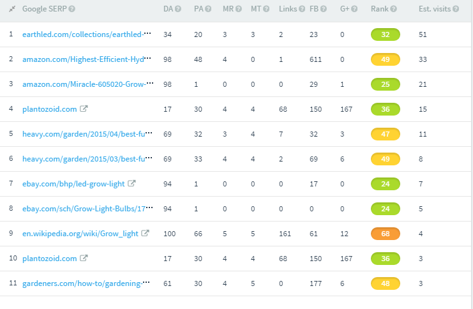Open the Est. visits help icon
The width and height of the screenshot is (473, 309).
[456, 9]
